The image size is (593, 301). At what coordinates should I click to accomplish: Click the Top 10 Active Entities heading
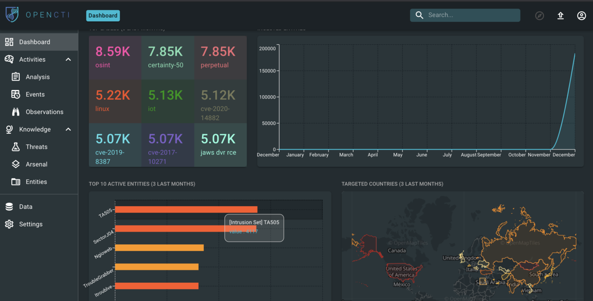click(x=142, y=184)
